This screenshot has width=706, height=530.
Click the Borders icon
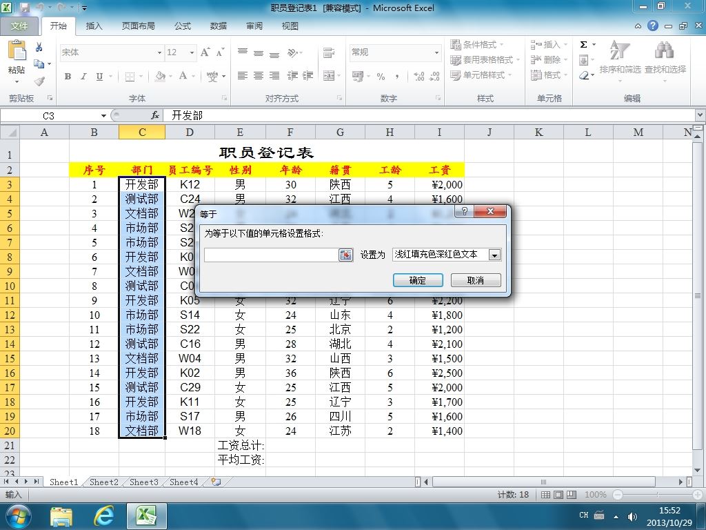pyautogui.click(x=130, y=76)
